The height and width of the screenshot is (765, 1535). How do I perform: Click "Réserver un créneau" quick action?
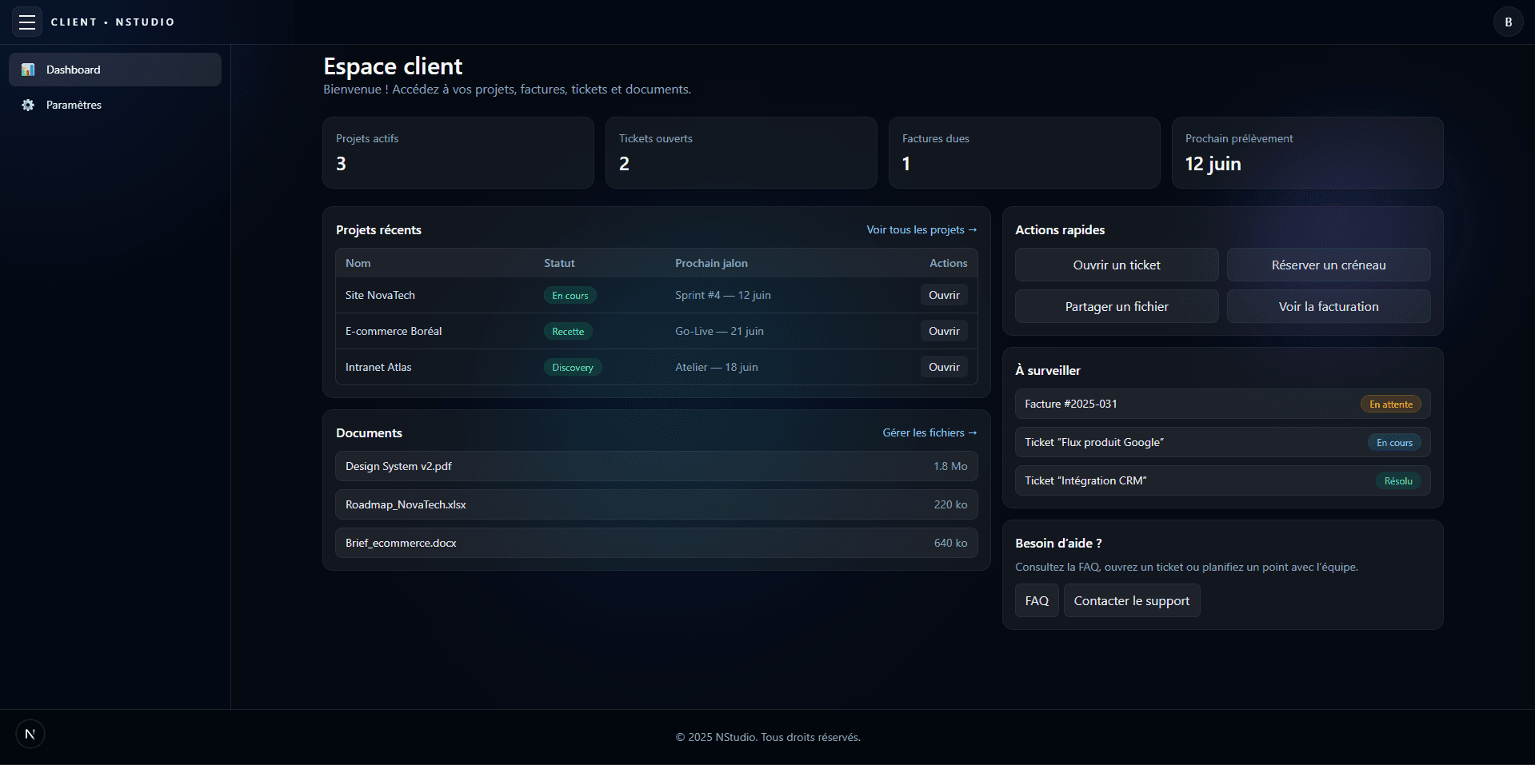[1328, 265]
